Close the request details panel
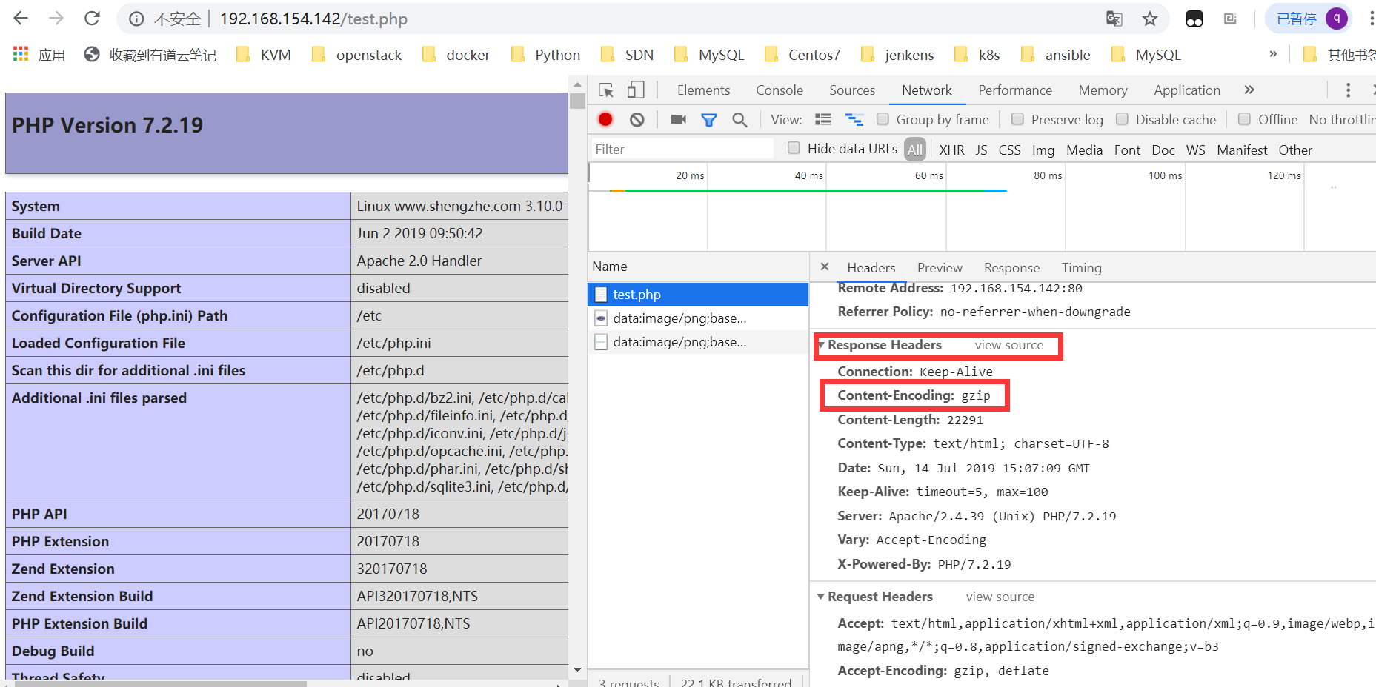Screen dimensions: 1376x687 [x=825, y=267]
